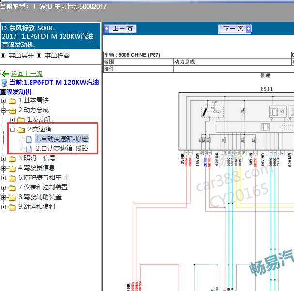Click the 2.动力总成 open folder icon
294x291 pixels.
pos(12,111)
